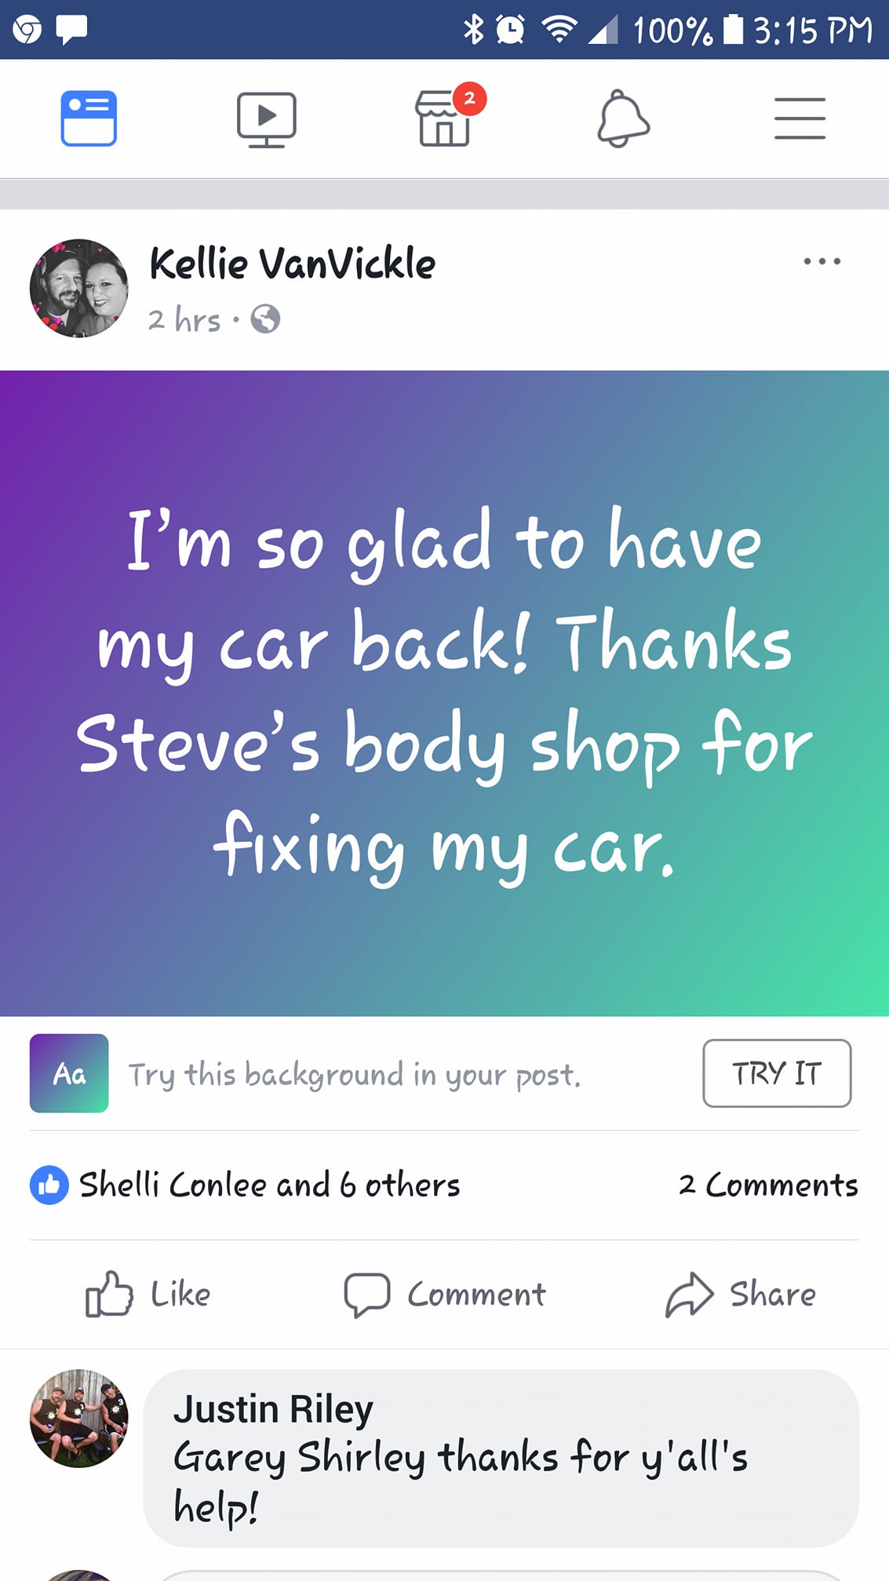Open the News Feed tab icon
Screen dimensions: 889x1581
(89, 118)
